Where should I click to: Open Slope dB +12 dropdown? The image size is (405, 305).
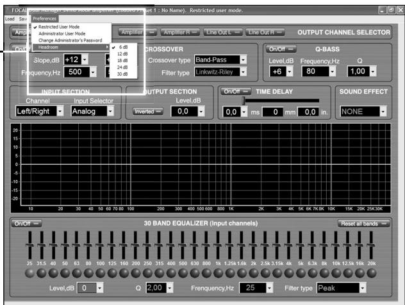pyautogui.click(x=85, y=60)
